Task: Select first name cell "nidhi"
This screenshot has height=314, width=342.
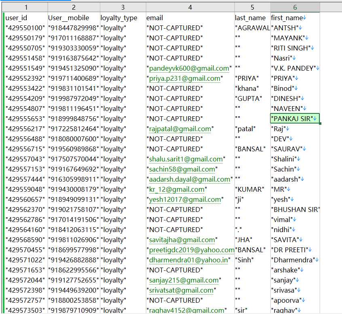Action: (x=295, y=230)
